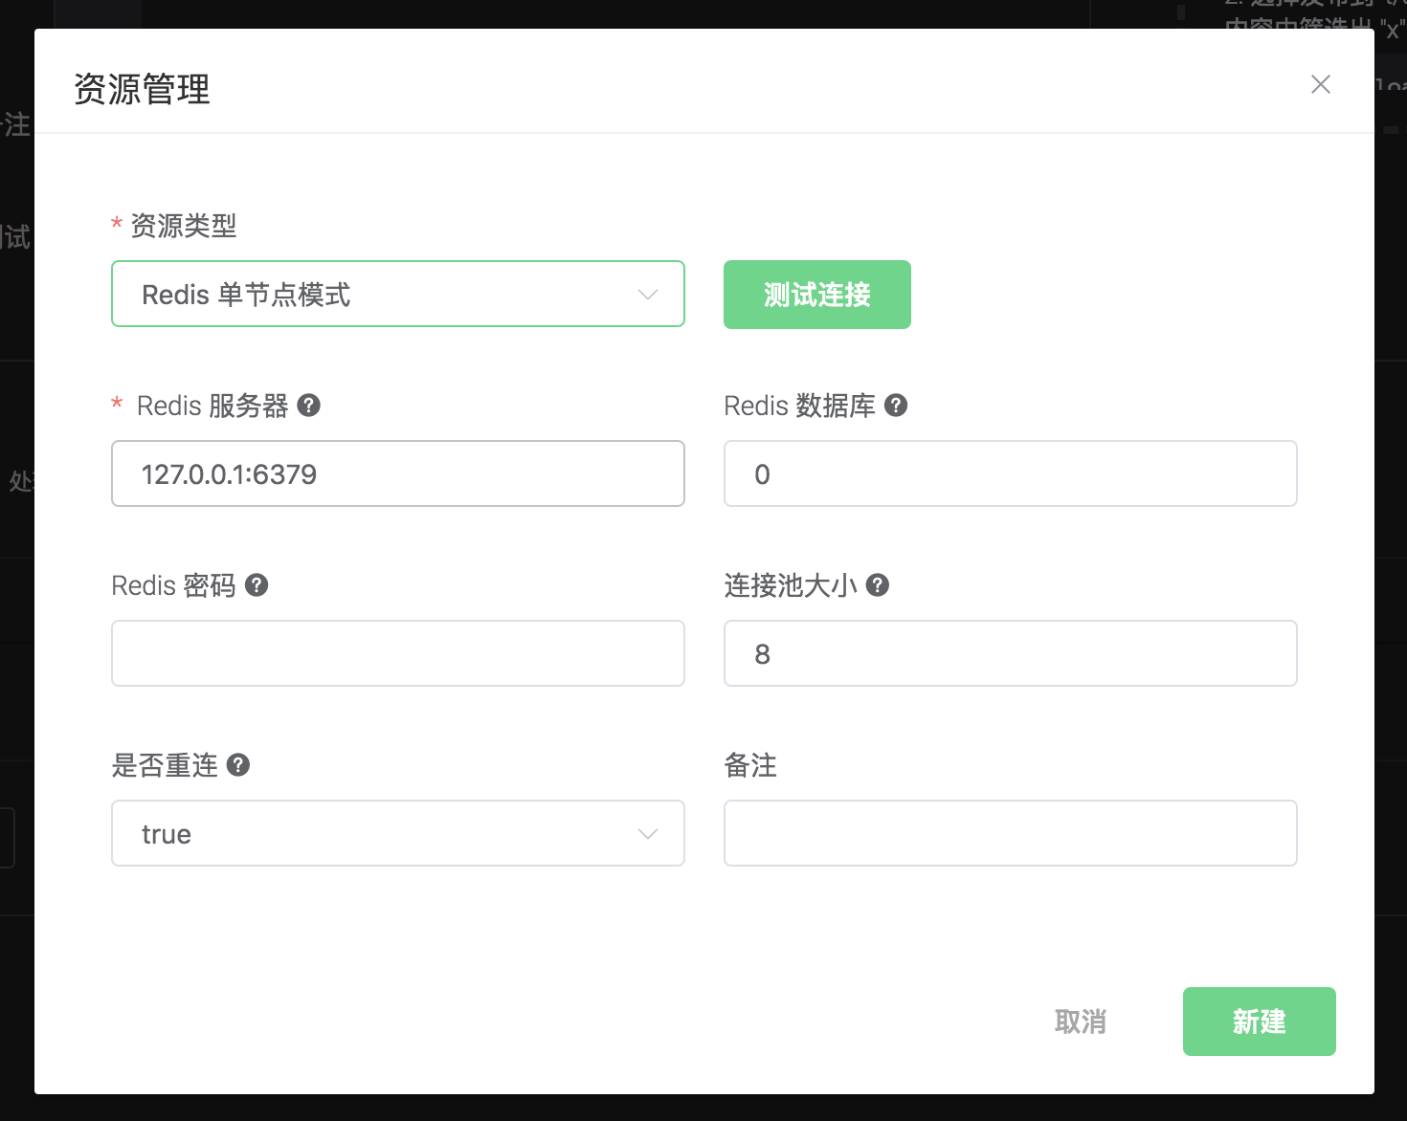
Task: Click the 连接池大小 input field
Action: [1010, 654]
